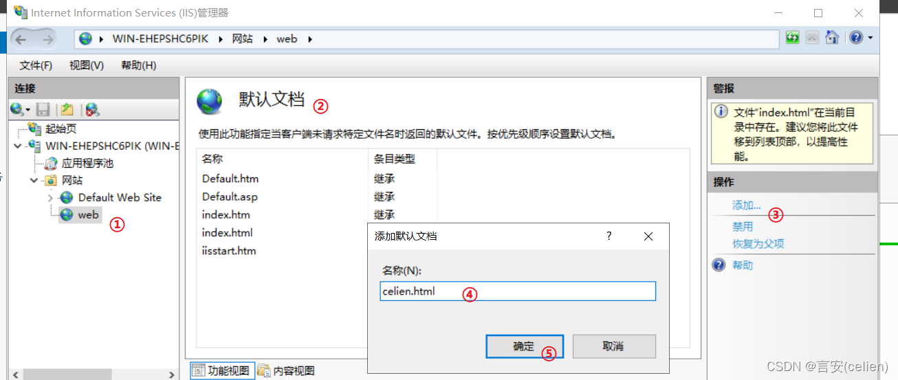Click the 恢复为父项 action link
Screen dimensions: 898x380
click(758, 244)
